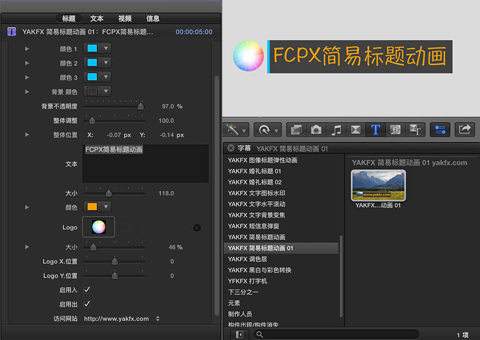The height and width of the screenshot is (340, 480).
Task: Click the Logo X.位置 slider handle
Action: (115, 261)
